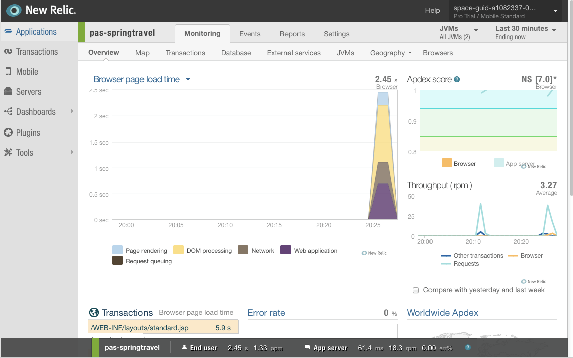Open the JVMs All JVMs dropdown

point(459,32)
